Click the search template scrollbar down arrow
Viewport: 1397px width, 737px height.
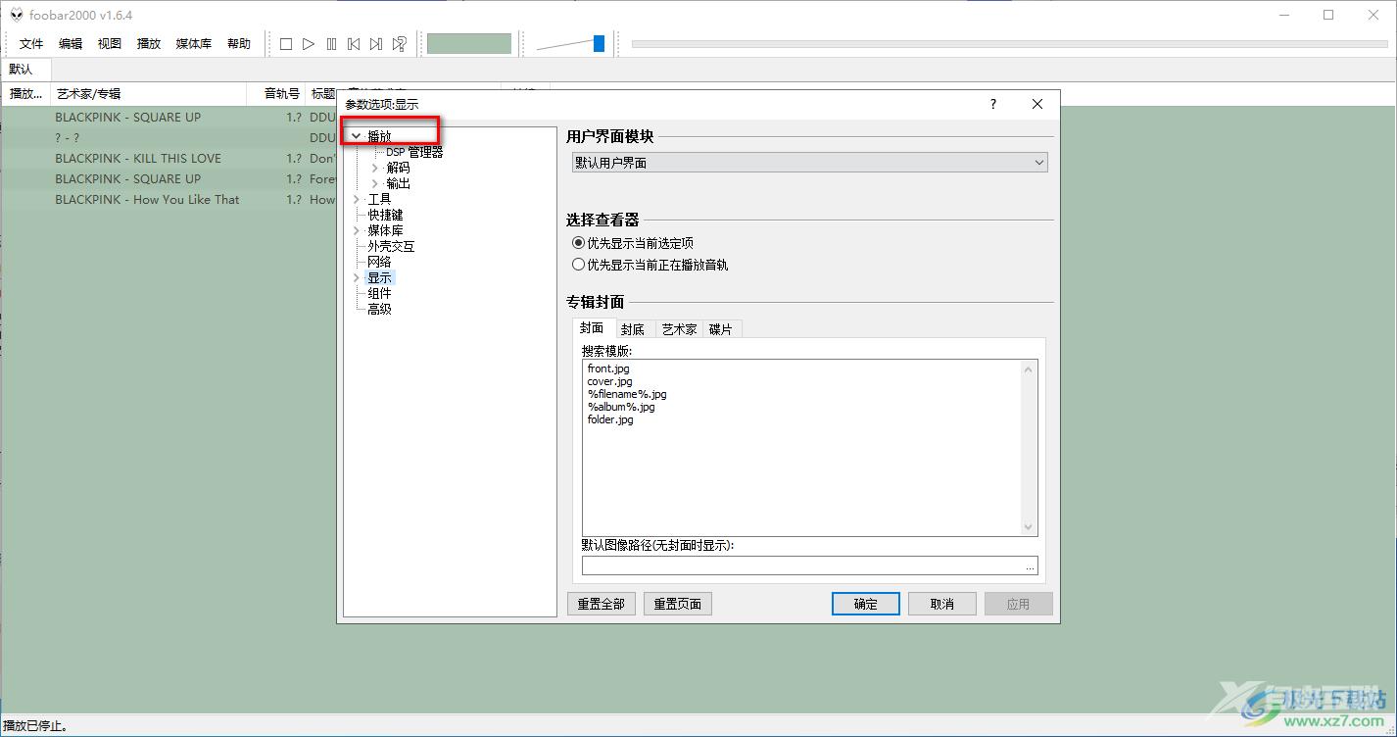pos(1029,527)
